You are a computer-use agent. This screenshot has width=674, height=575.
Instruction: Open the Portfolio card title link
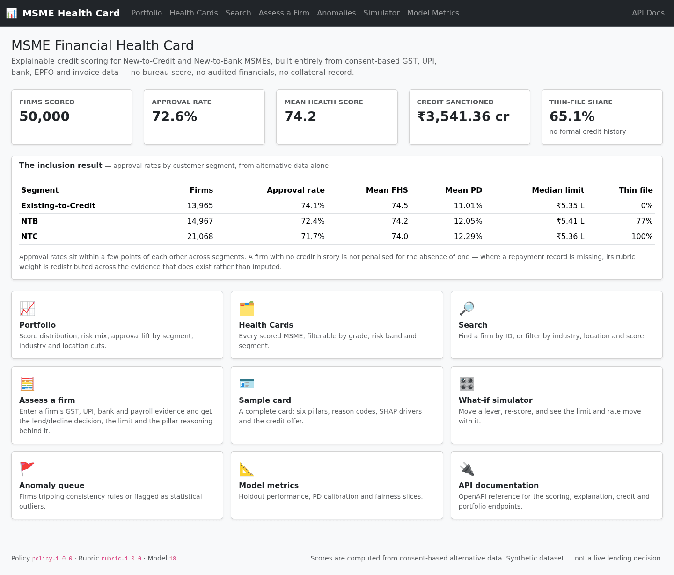37,325
